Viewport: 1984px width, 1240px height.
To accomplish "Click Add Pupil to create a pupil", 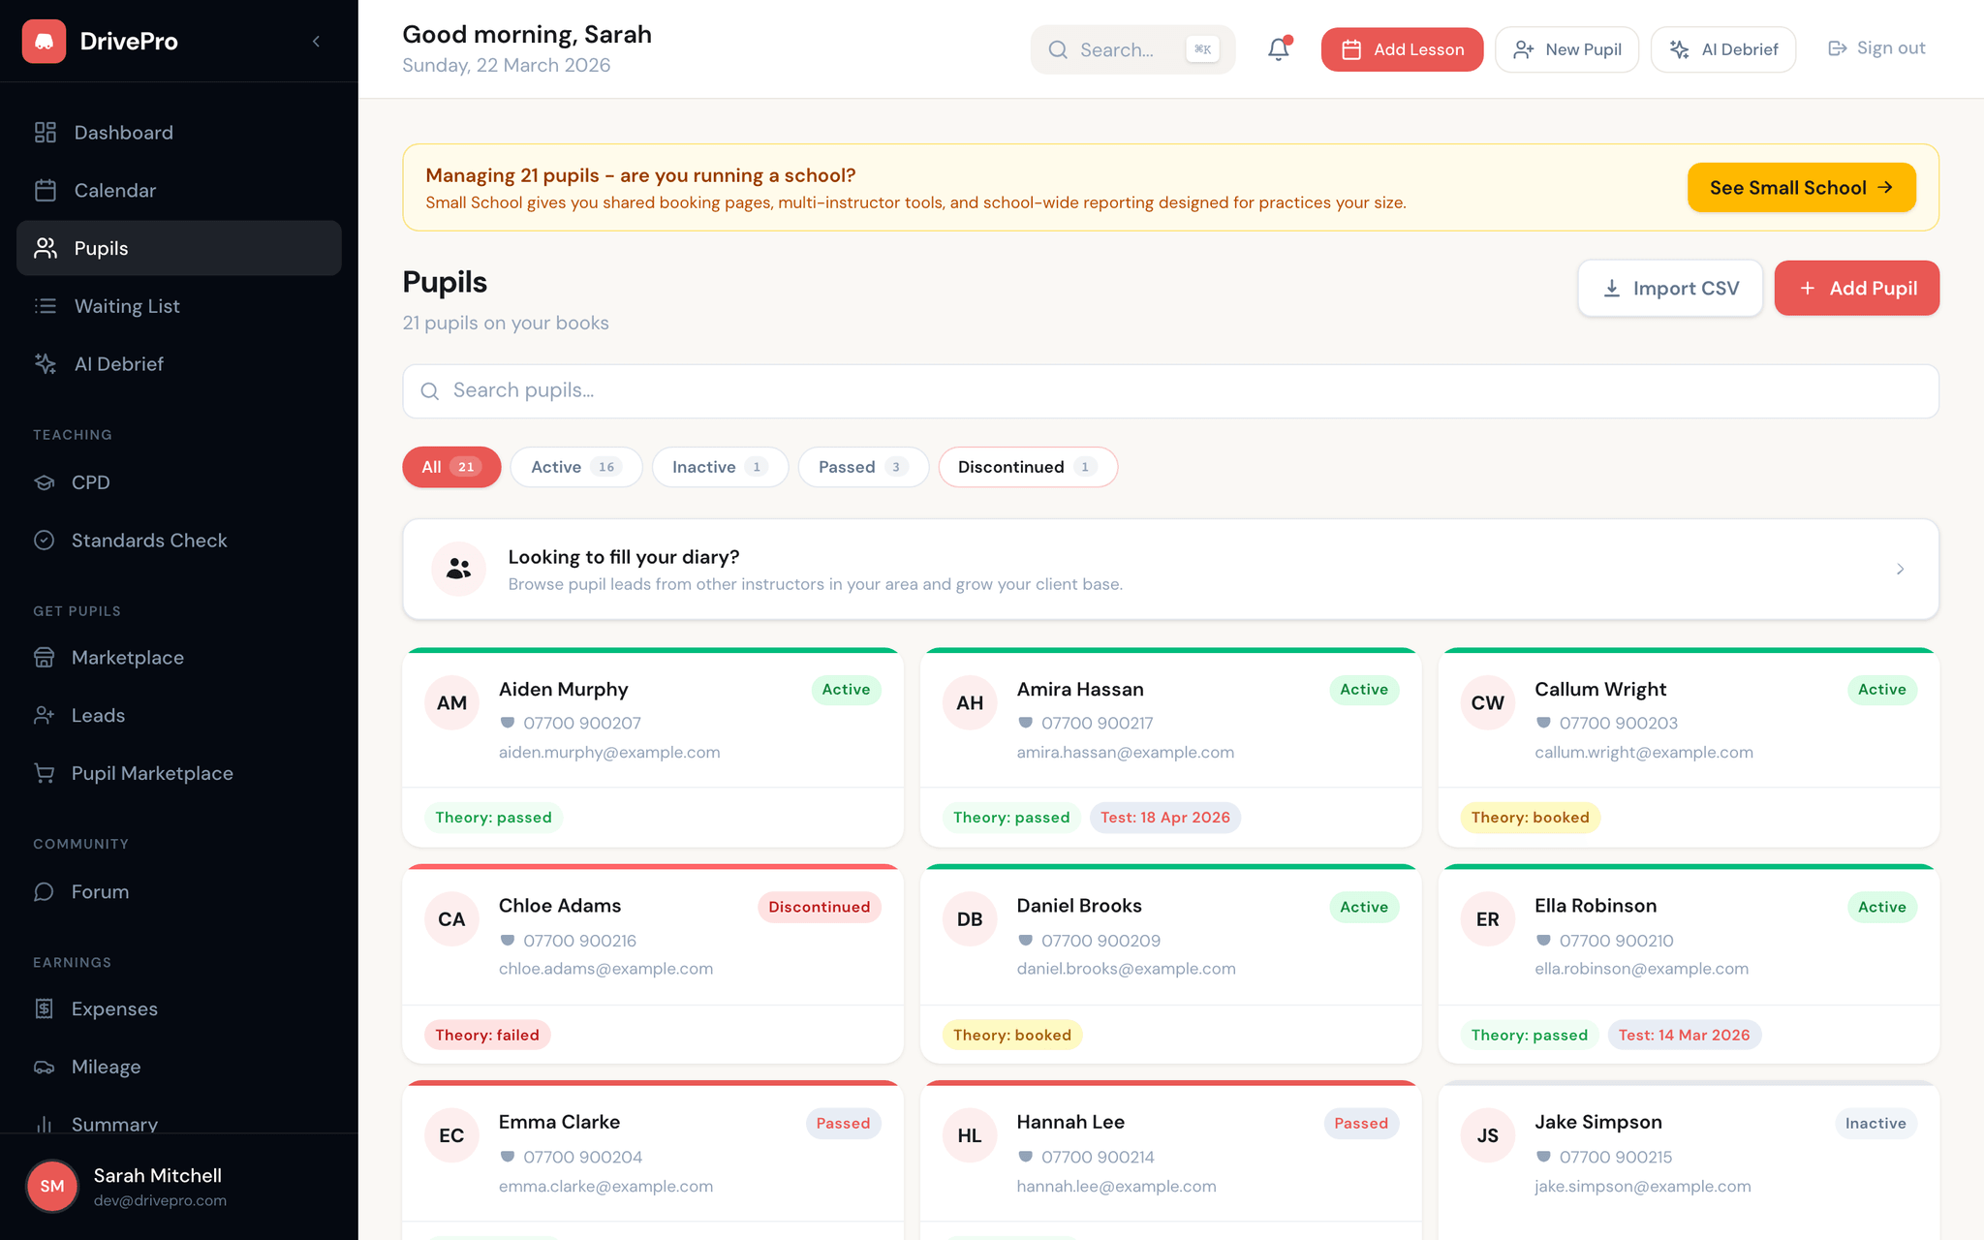I will click(x=1856, y=288).
